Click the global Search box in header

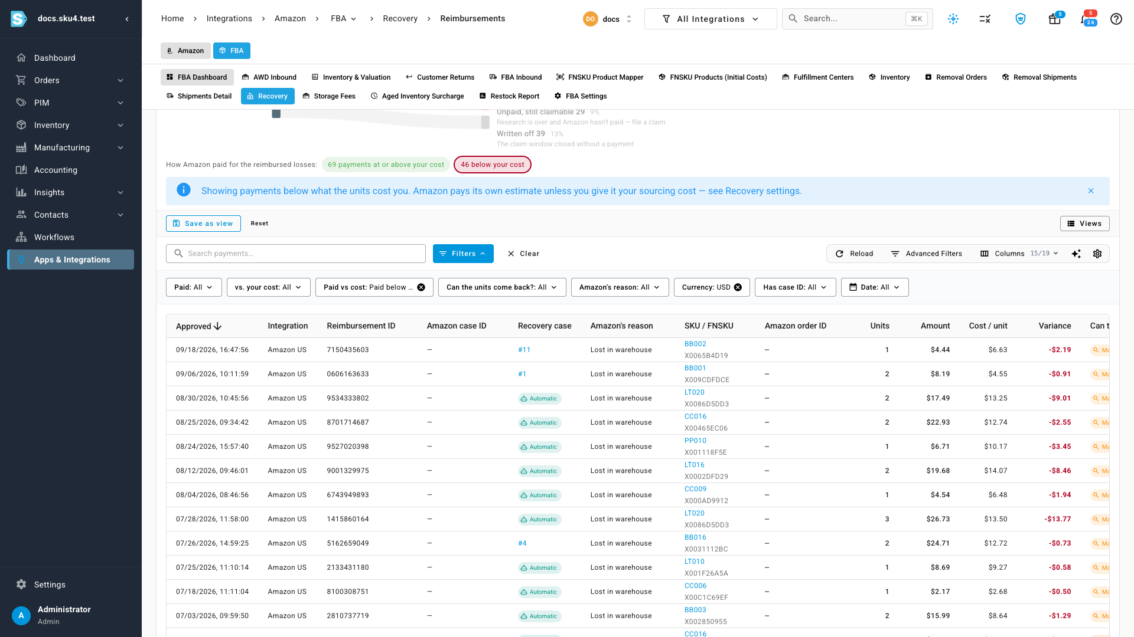[858, 19]
